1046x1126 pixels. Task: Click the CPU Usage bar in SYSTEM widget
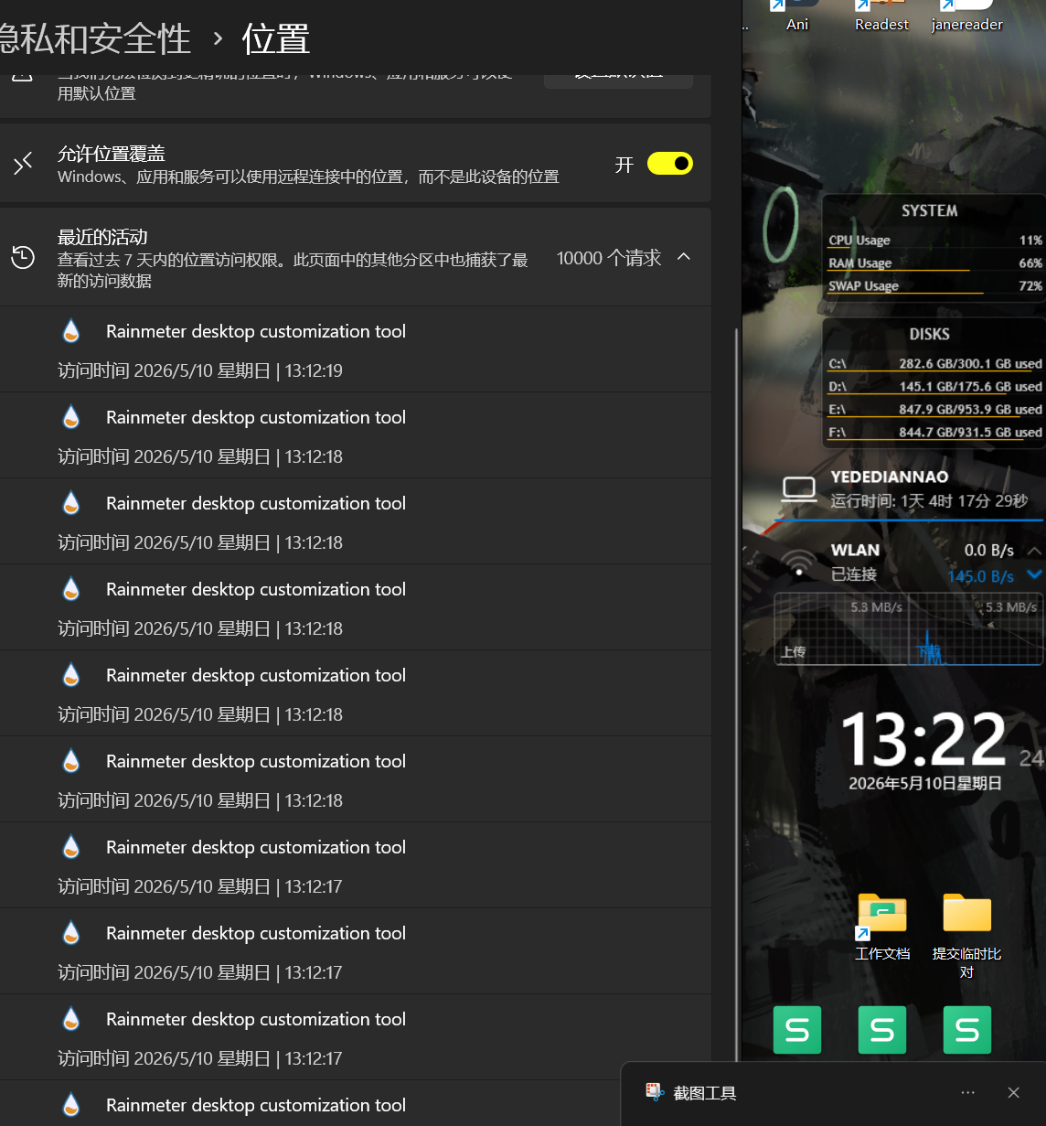[x=934, y=241]
